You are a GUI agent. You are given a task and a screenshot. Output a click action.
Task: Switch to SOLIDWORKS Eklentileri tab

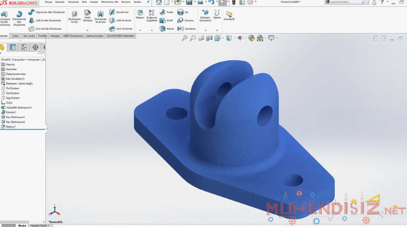pyautogui.click(x=120, y=35)
